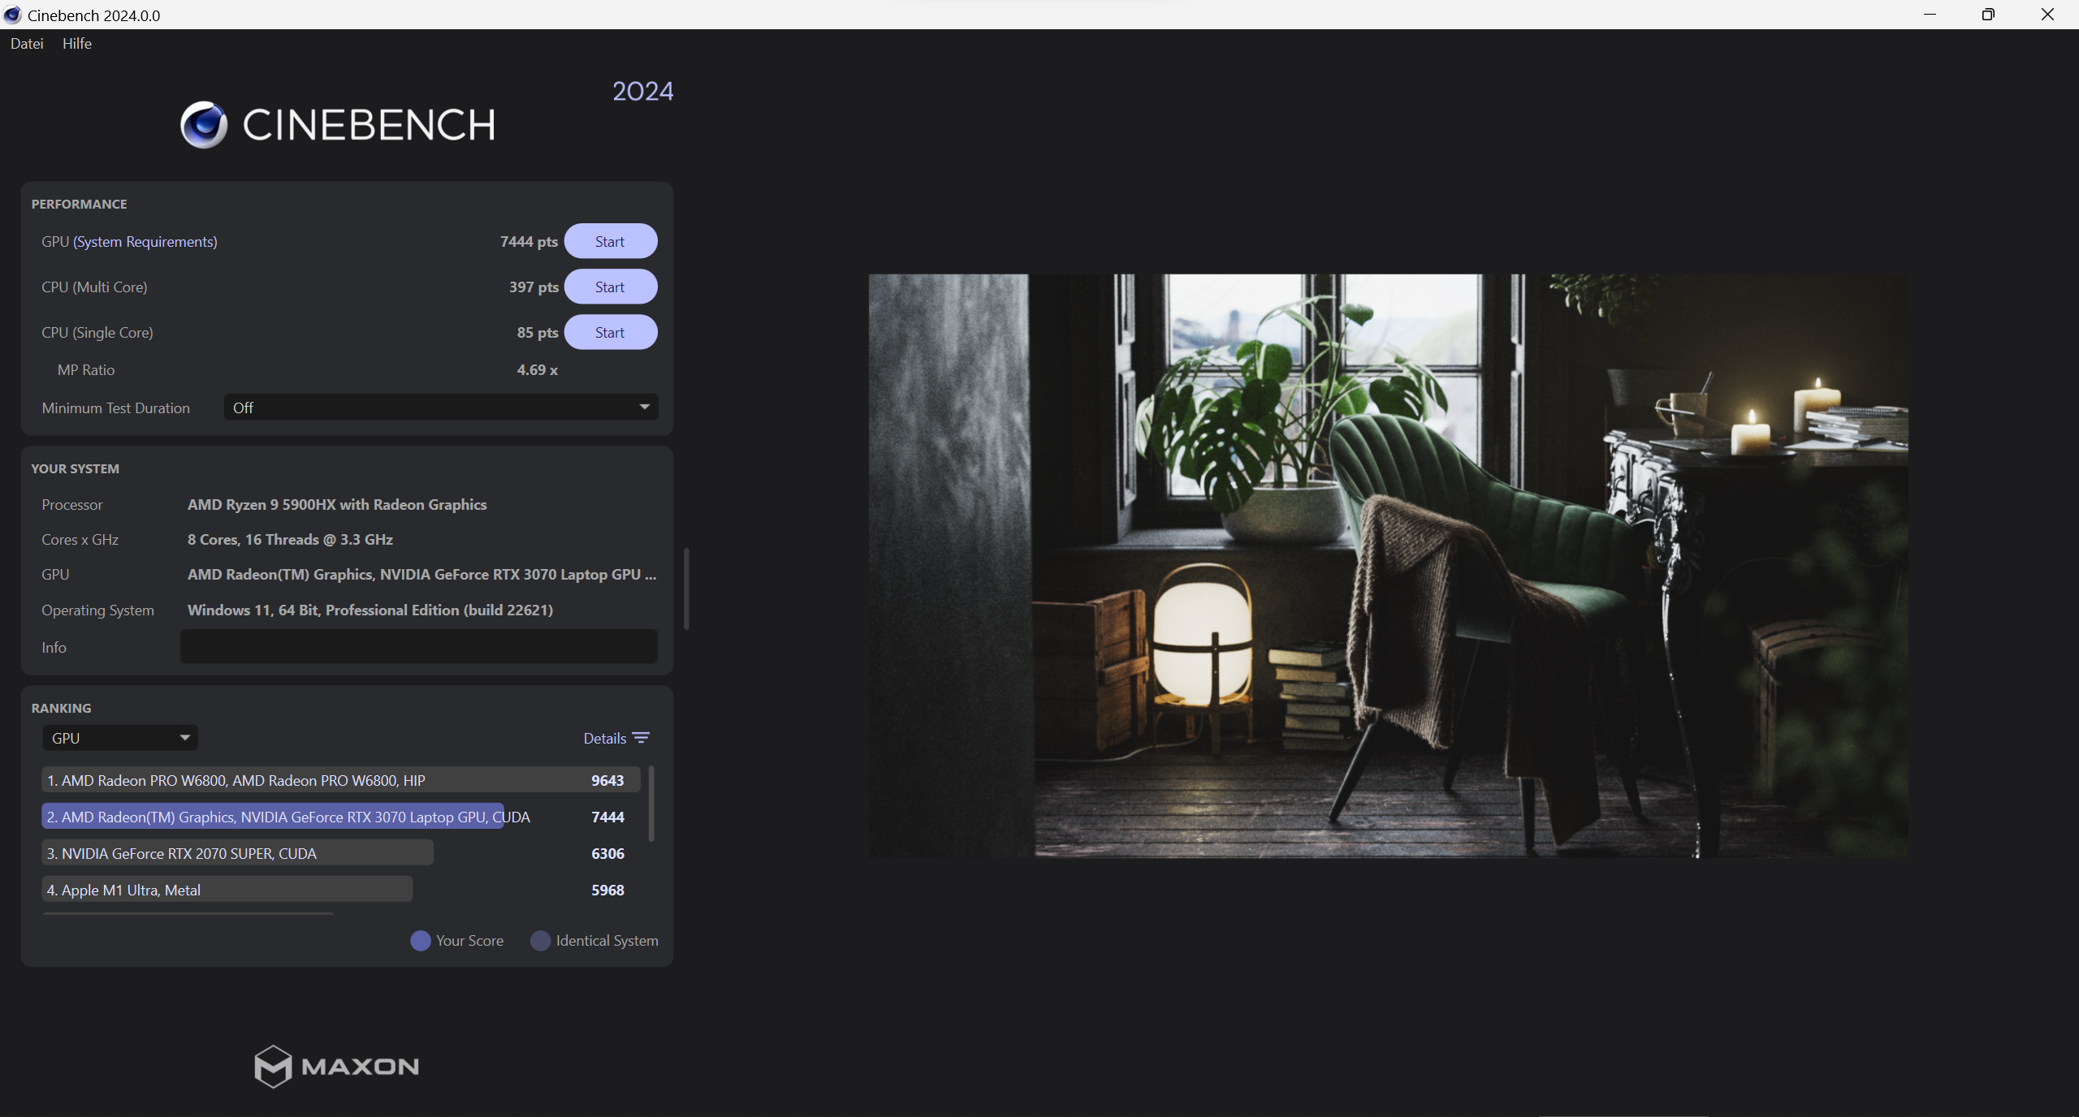
Task: Click the 9643 ranking score
Action: (607, 780)
